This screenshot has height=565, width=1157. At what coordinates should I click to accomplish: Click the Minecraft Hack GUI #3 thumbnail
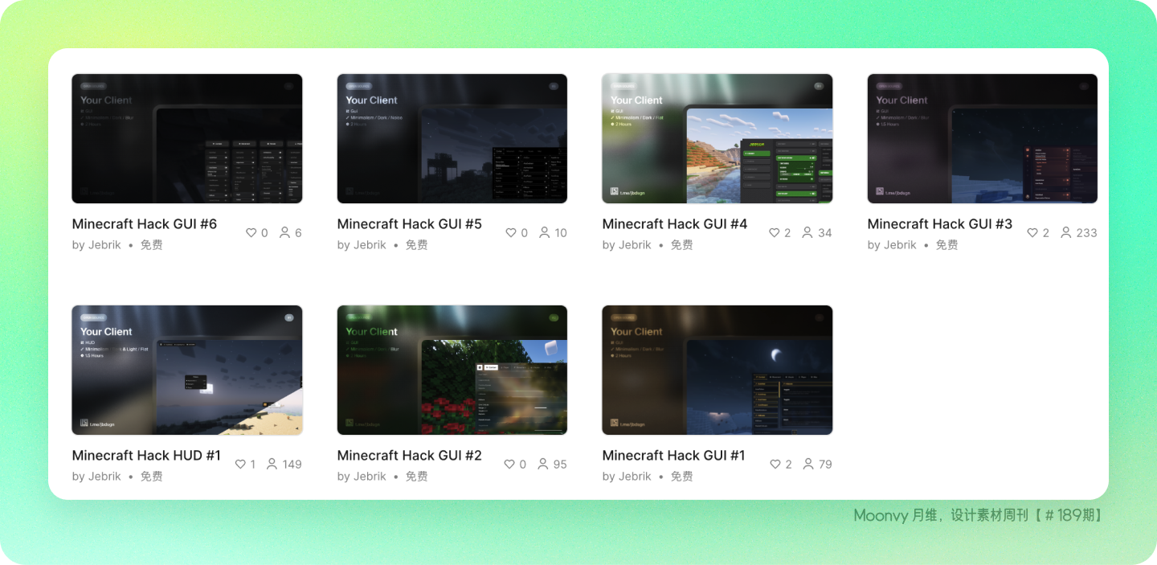(x=982, y=138)
